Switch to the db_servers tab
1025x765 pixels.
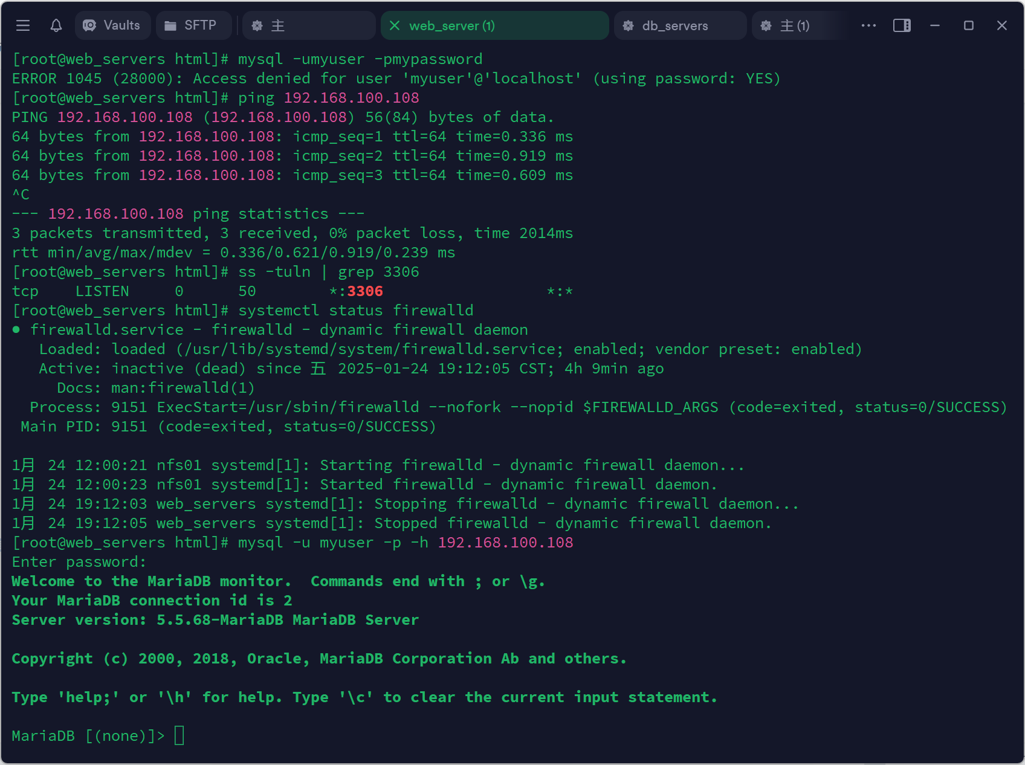tap(680, 25)
